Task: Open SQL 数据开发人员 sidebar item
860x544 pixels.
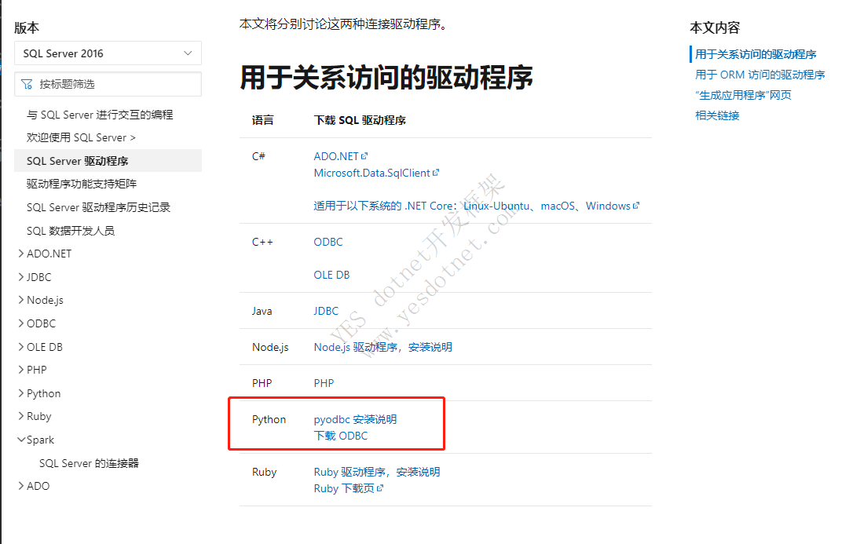Action: [x=71, y=231]
